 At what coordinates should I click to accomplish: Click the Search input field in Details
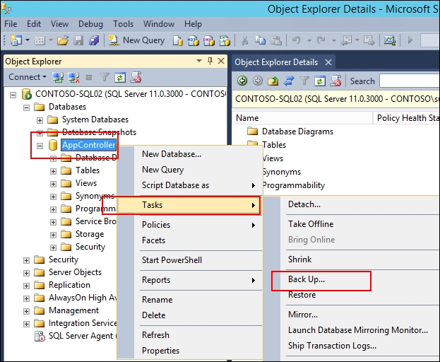tap(408, 81)
